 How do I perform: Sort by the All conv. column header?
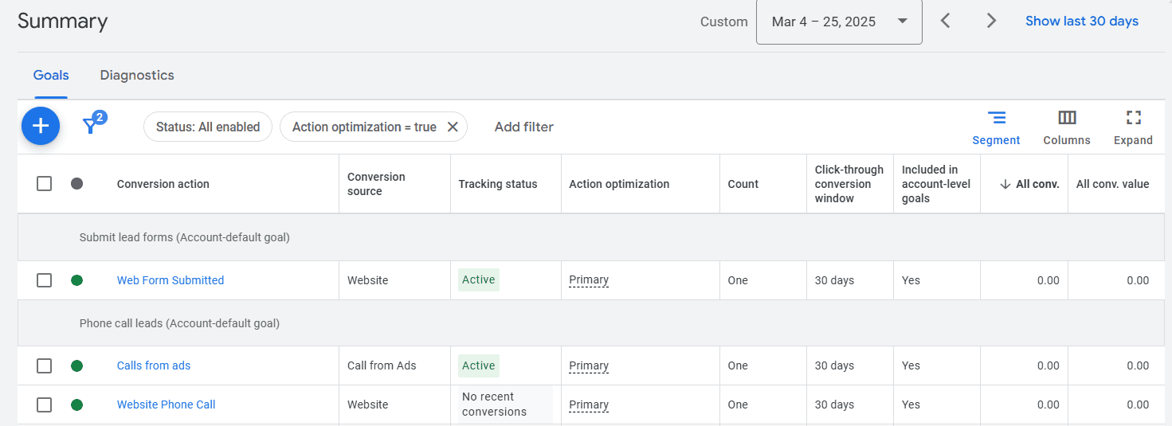[1037, 184]
